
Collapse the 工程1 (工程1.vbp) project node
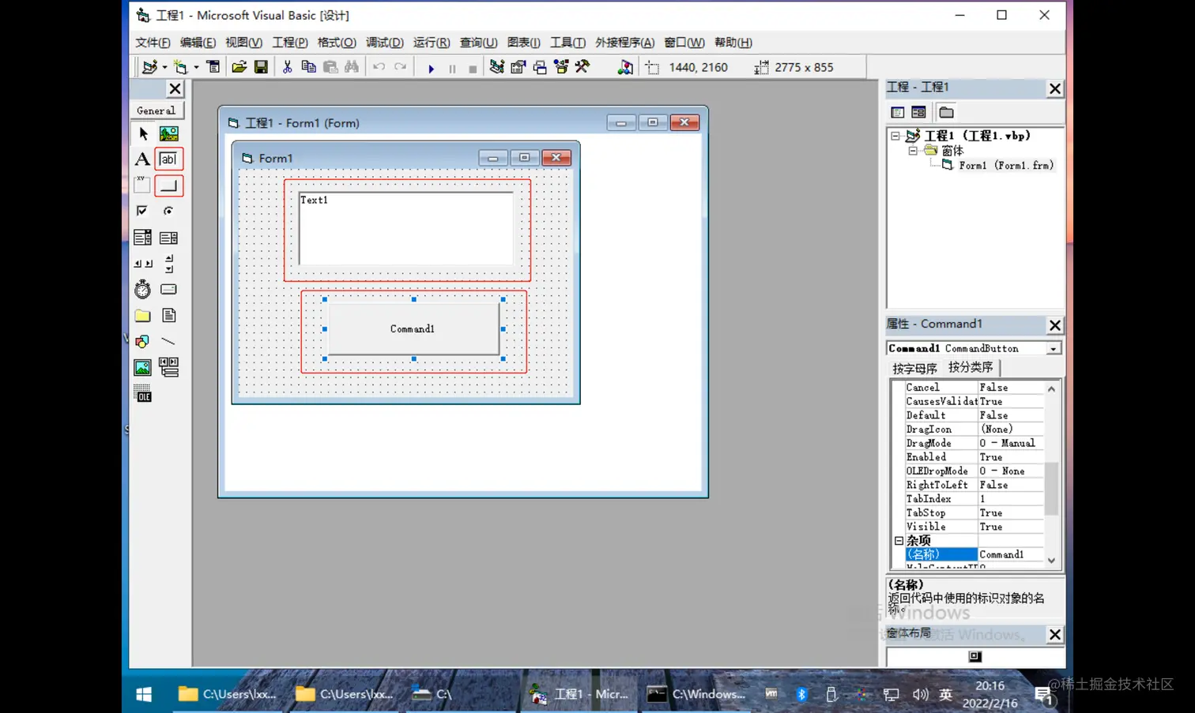pyautogui.click(x=895, y=136)
